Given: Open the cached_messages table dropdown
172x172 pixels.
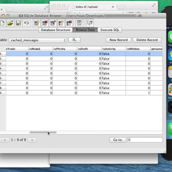Looking at the screenshot, I should 38,40.
